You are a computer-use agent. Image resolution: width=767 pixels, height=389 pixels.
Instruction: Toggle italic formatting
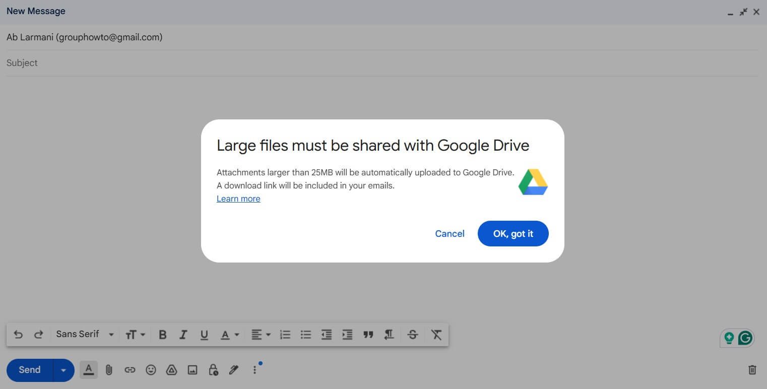pyautogui.click(x=183, y=334)
